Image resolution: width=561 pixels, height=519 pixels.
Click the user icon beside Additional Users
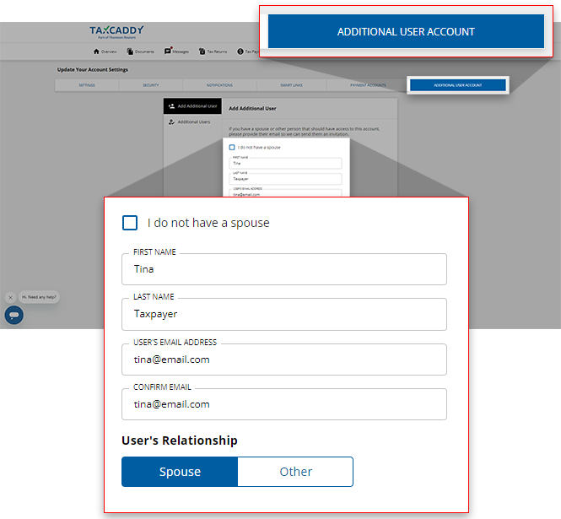[171, 122]
